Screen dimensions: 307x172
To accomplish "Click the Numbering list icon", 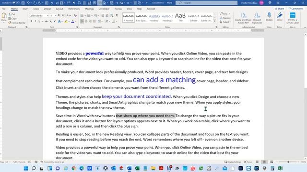I will [88, 15].
